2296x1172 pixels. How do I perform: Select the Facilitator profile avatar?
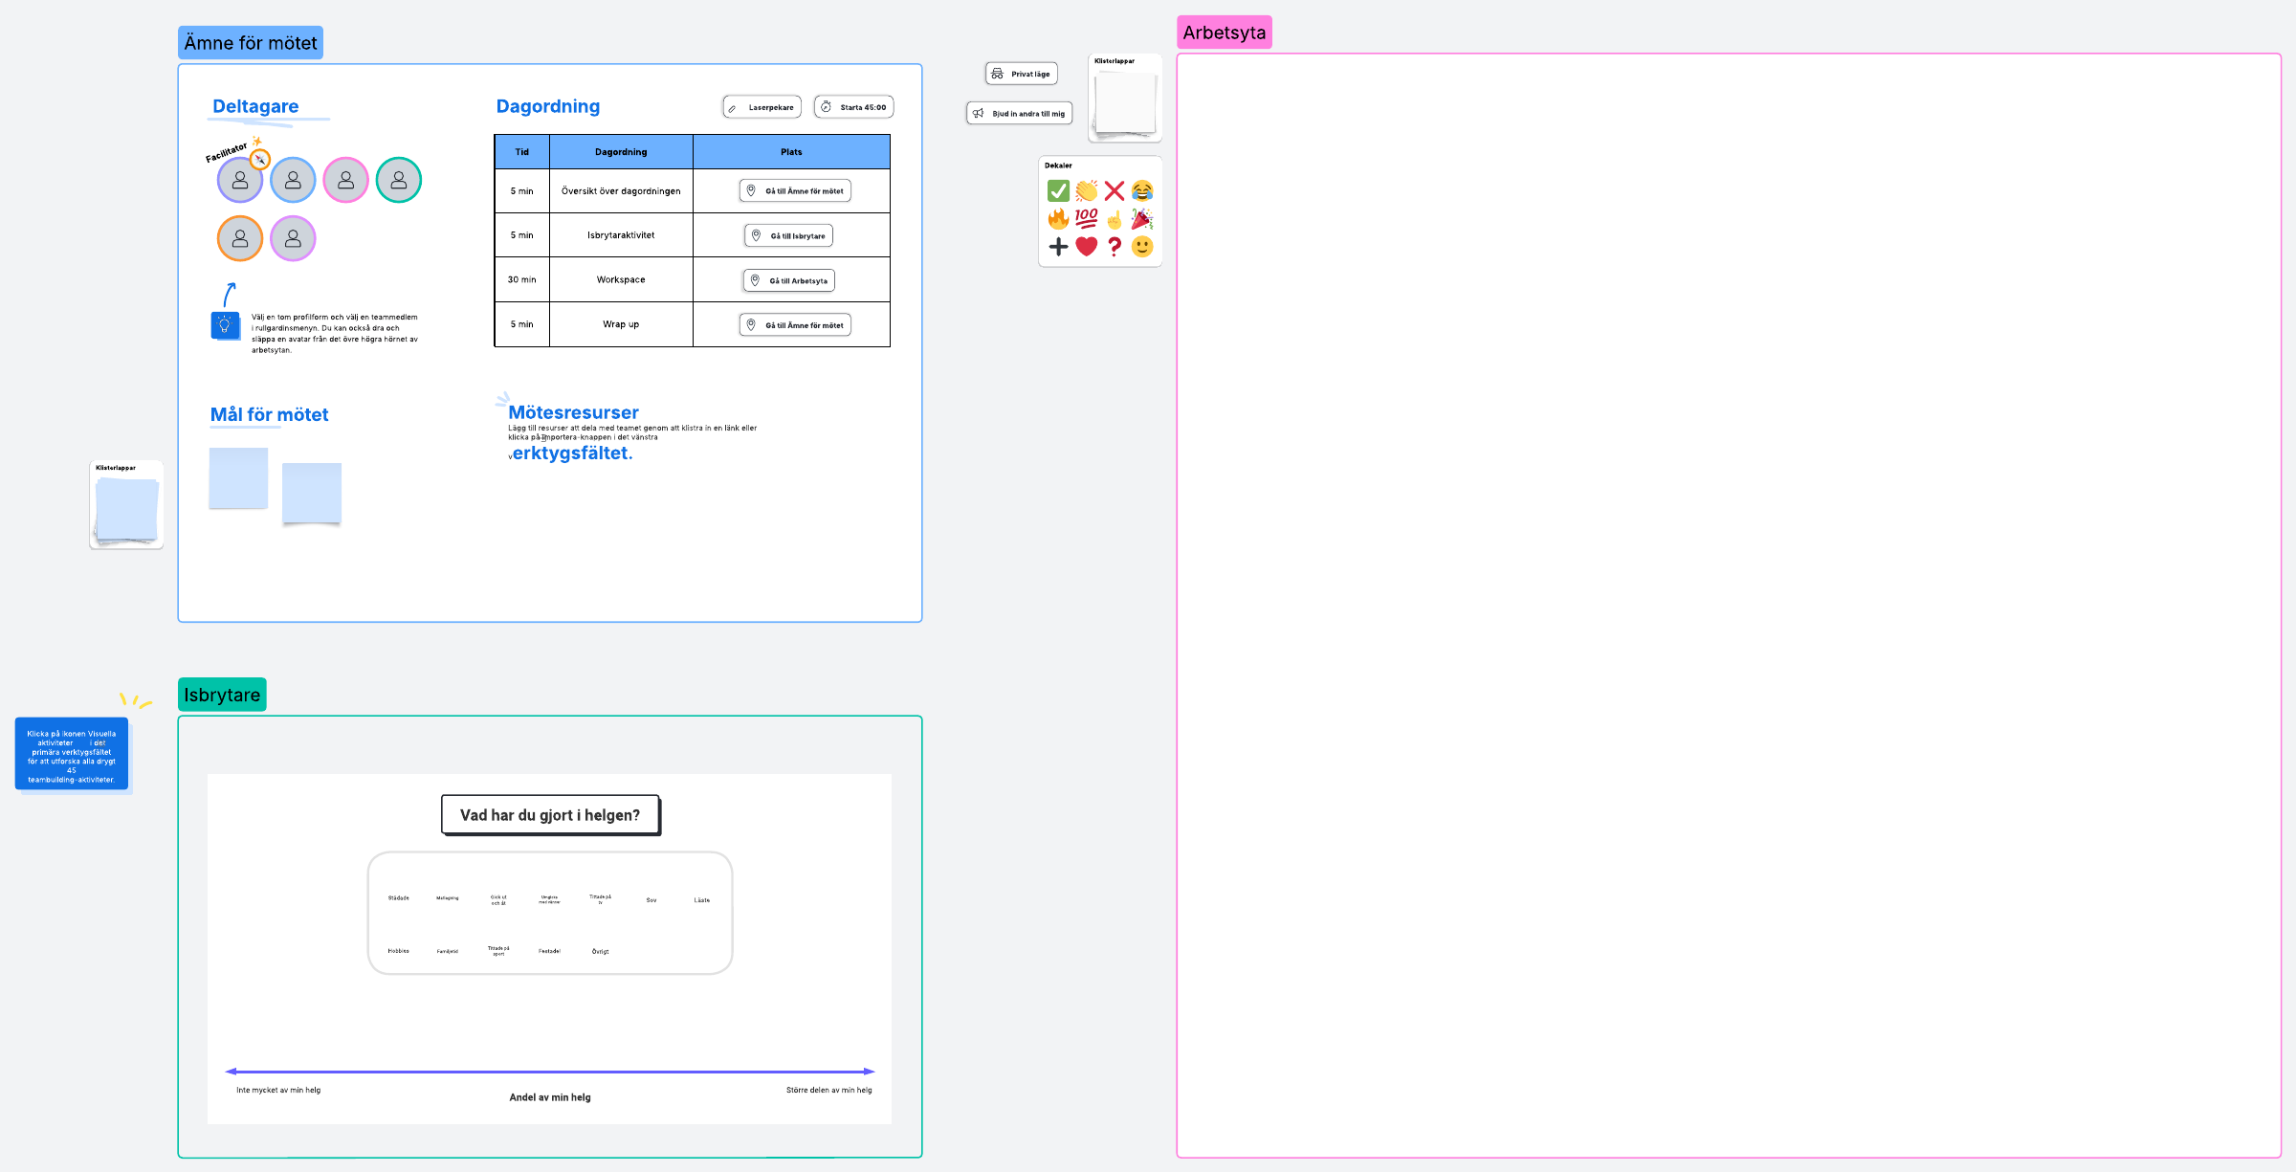pyautogui.click(x=240, y=180)
